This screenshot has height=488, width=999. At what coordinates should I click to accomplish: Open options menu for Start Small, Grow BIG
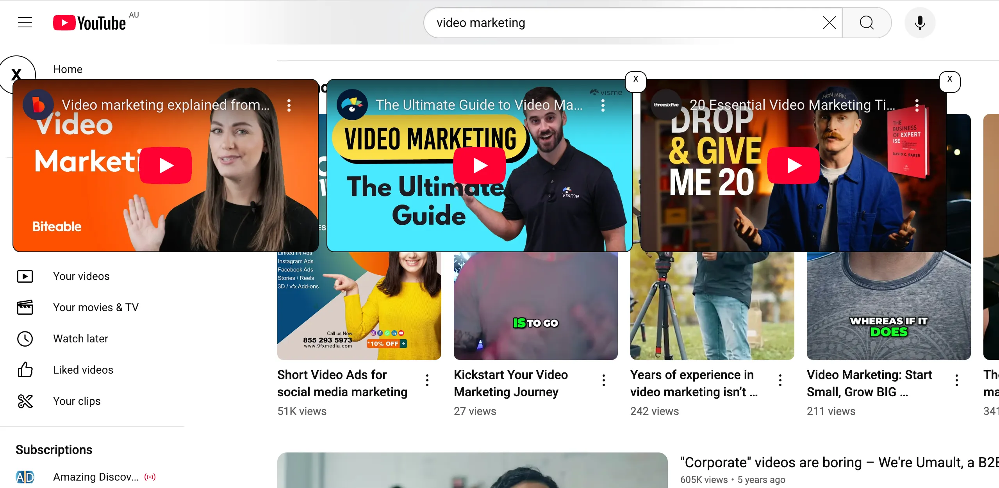[x=957, y=380]
